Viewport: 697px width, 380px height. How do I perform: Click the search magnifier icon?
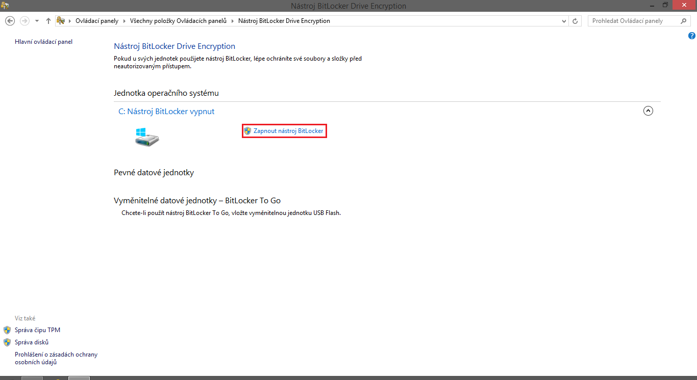point(683,21)
